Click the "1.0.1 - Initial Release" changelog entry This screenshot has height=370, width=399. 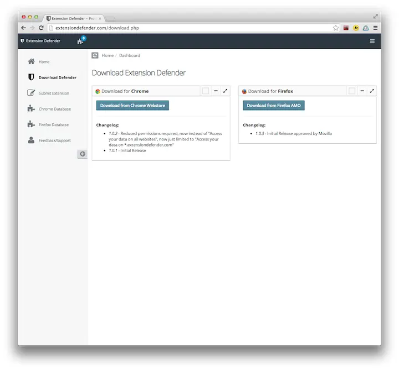127,150
